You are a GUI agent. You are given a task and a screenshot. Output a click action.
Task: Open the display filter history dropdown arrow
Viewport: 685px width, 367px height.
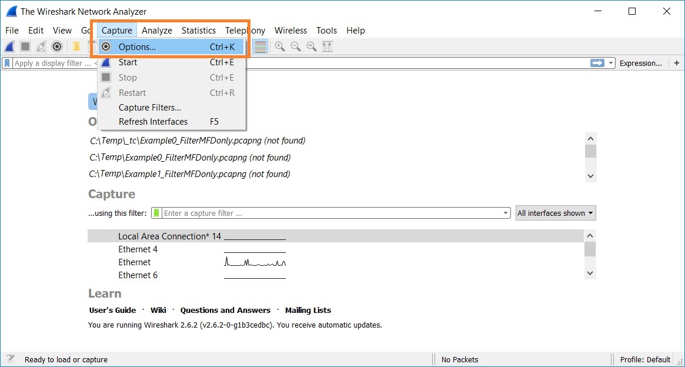[x=611, y=63]
